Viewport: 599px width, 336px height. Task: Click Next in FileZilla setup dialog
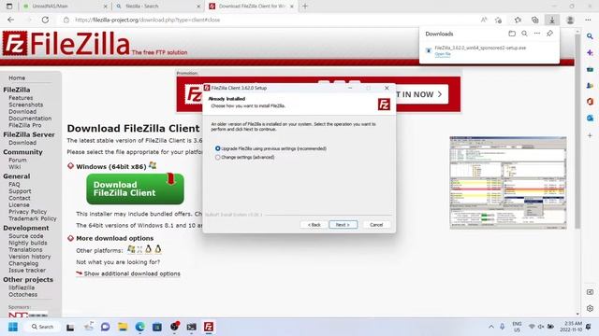(x=343, y=225)
